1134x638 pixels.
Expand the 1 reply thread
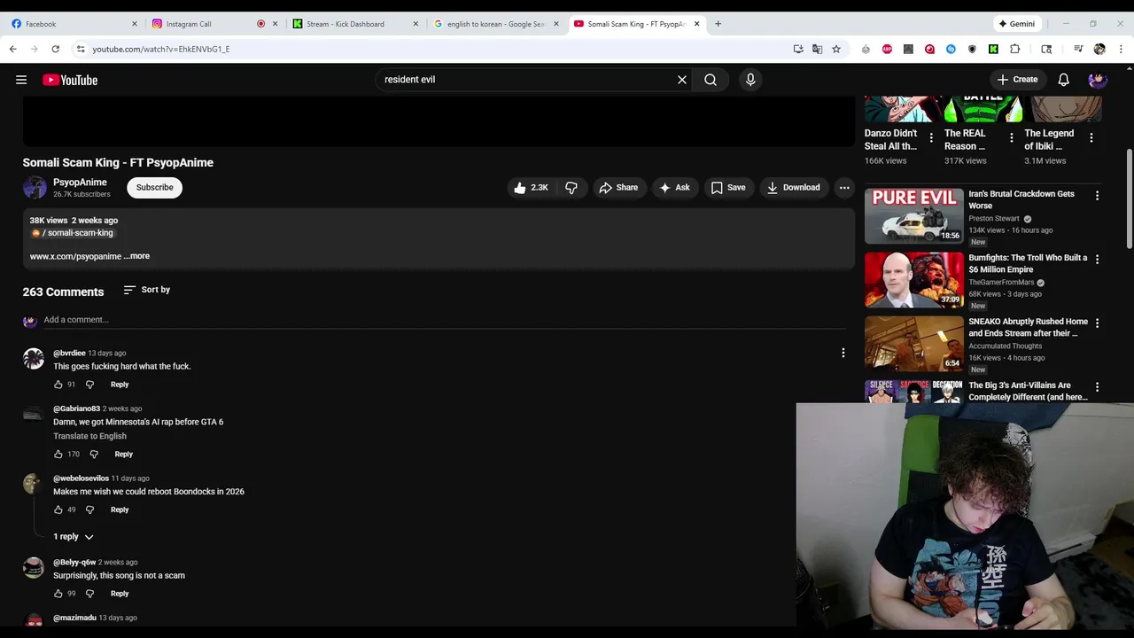click(73, 537)
